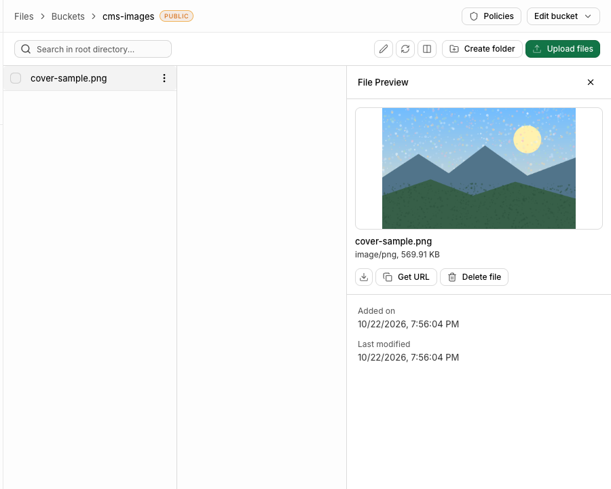Click the Last modified date value

408,357
